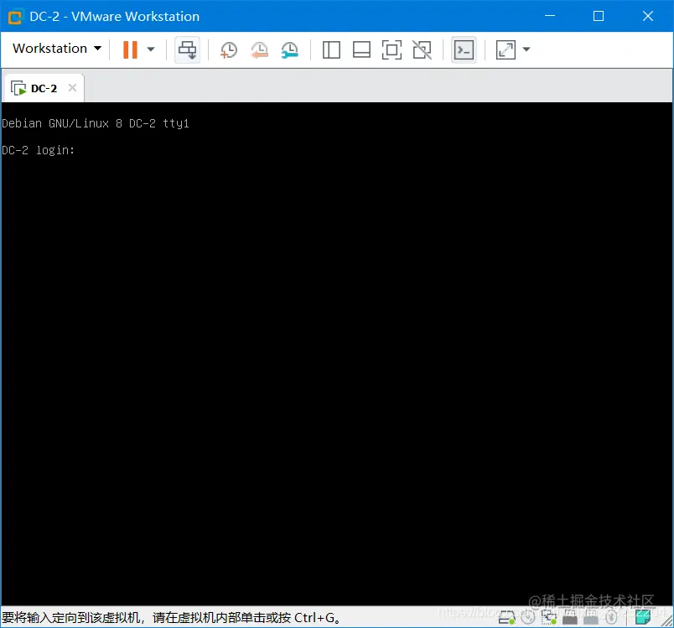
Task: Maximize the VMware Workstation window
Action: tap(599, 16)
